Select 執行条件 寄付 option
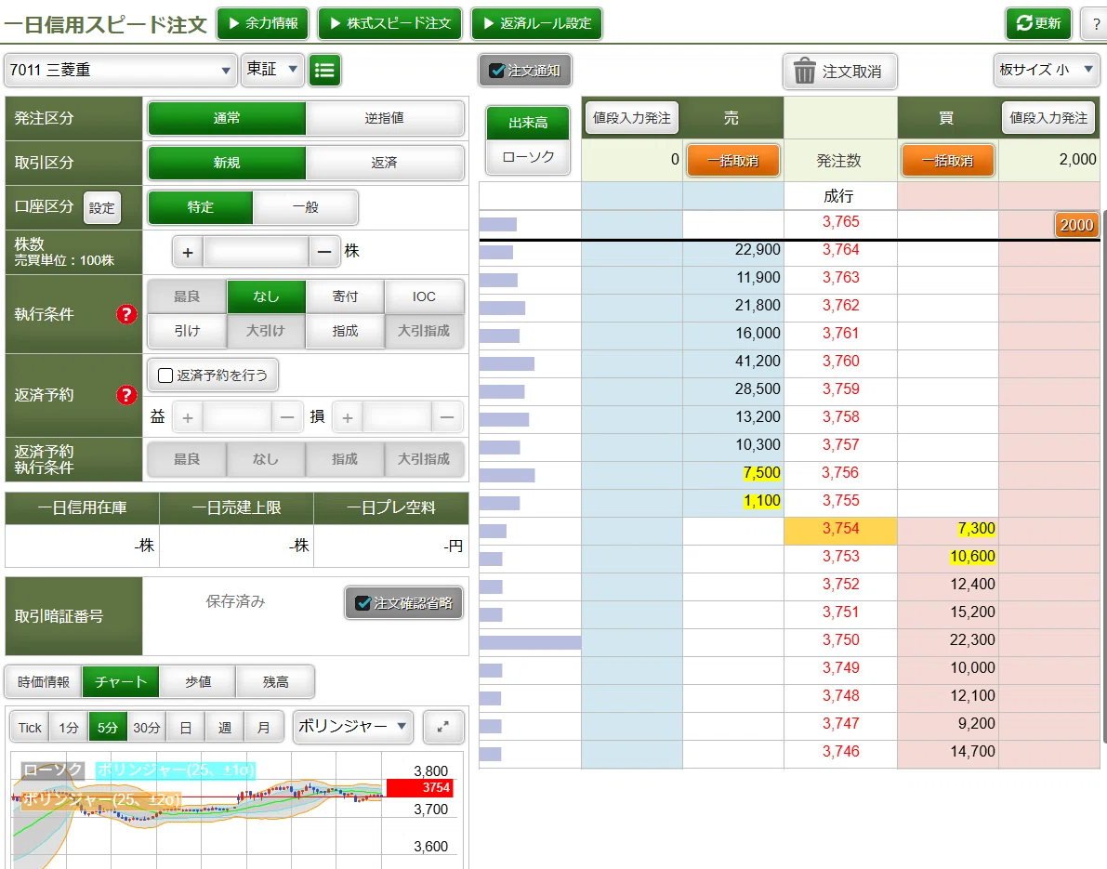The width and height of the screenshot is (1107, 869). pyautogui.click(x=345, y=296)
